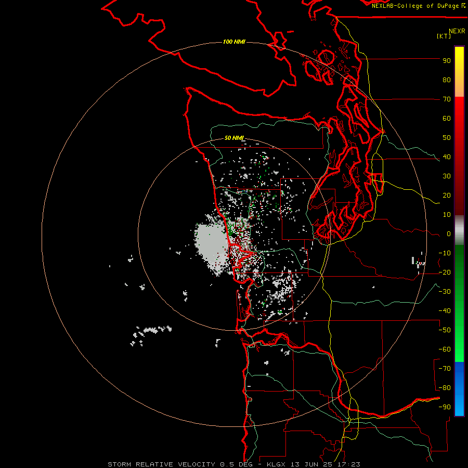The width and height of the screenshot is (468, 468).
Task: Pick the blue band at bottom of color bar
Action: tap(459, 388)
